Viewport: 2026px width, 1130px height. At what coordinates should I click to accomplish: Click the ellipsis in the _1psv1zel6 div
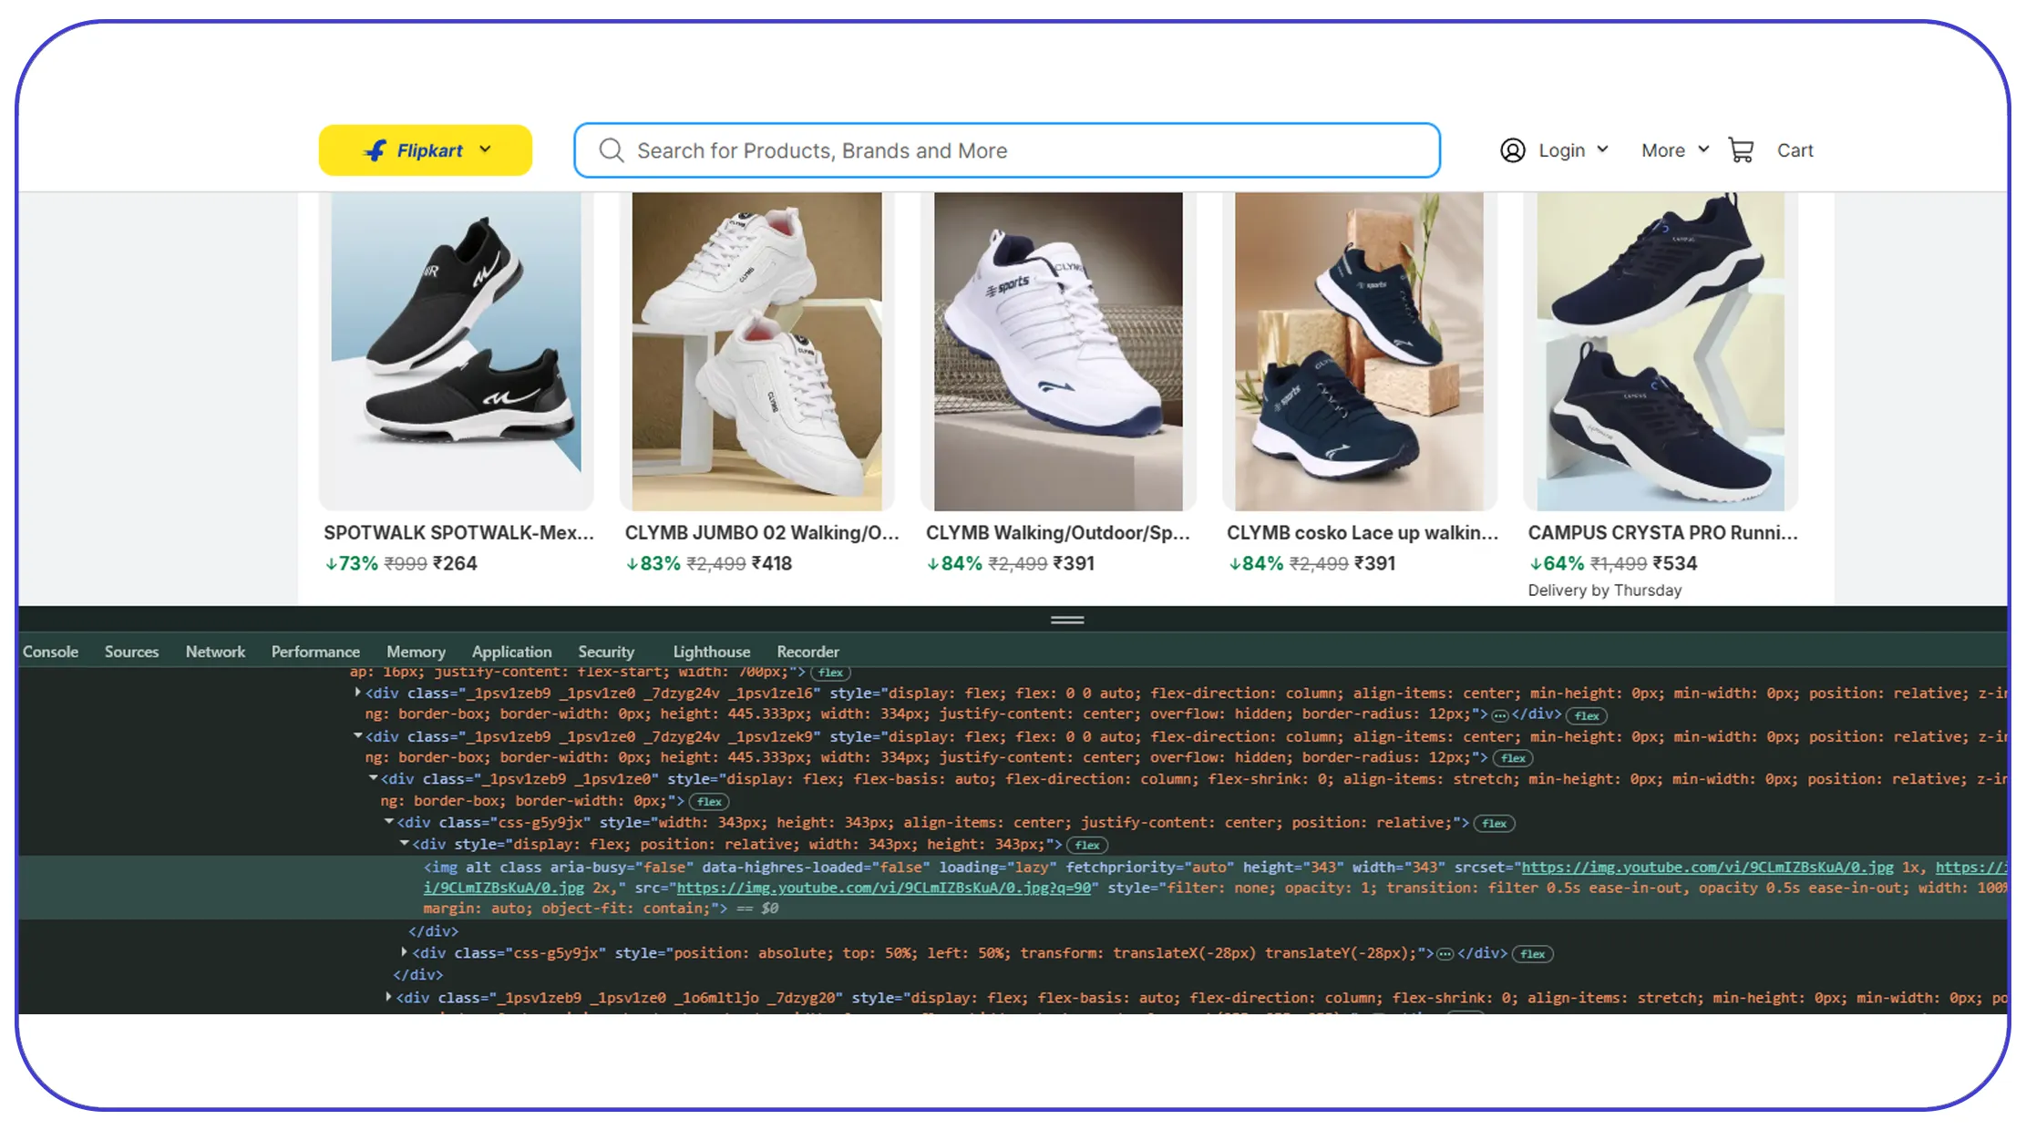click(1499, 715)
